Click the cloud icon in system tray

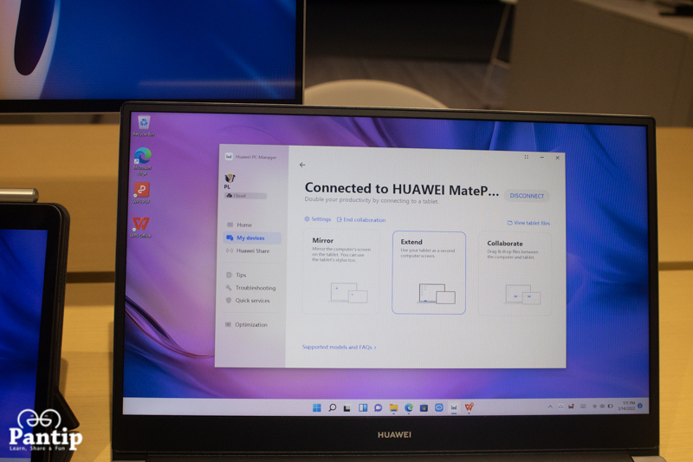coord(560,407)
